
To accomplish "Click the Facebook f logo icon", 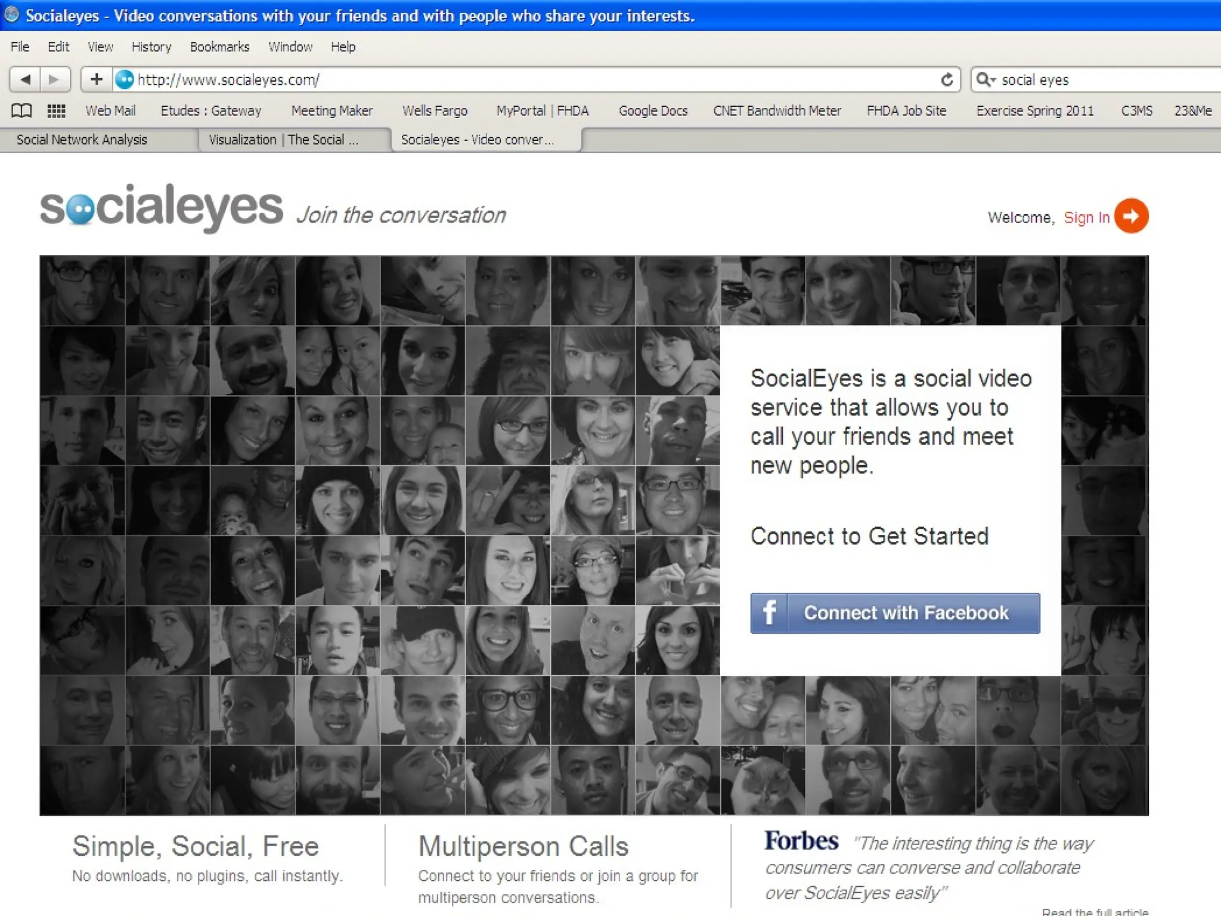I will tap(769, 612).
